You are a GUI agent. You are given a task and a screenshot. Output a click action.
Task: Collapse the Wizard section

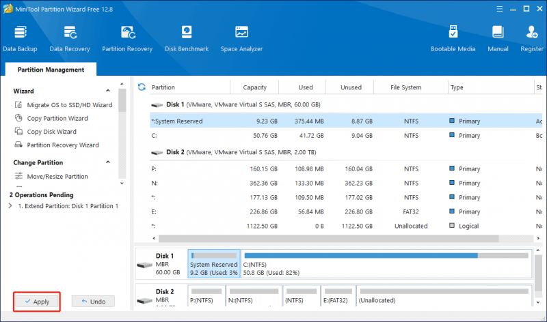point(108,91)
